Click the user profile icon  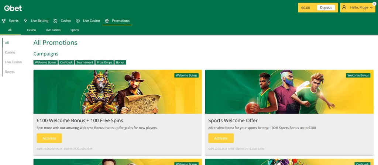pos(344,7)
